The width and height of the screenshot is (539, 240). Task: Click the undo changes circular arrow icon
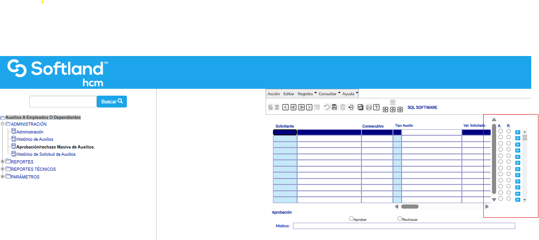tap(327, 107)
